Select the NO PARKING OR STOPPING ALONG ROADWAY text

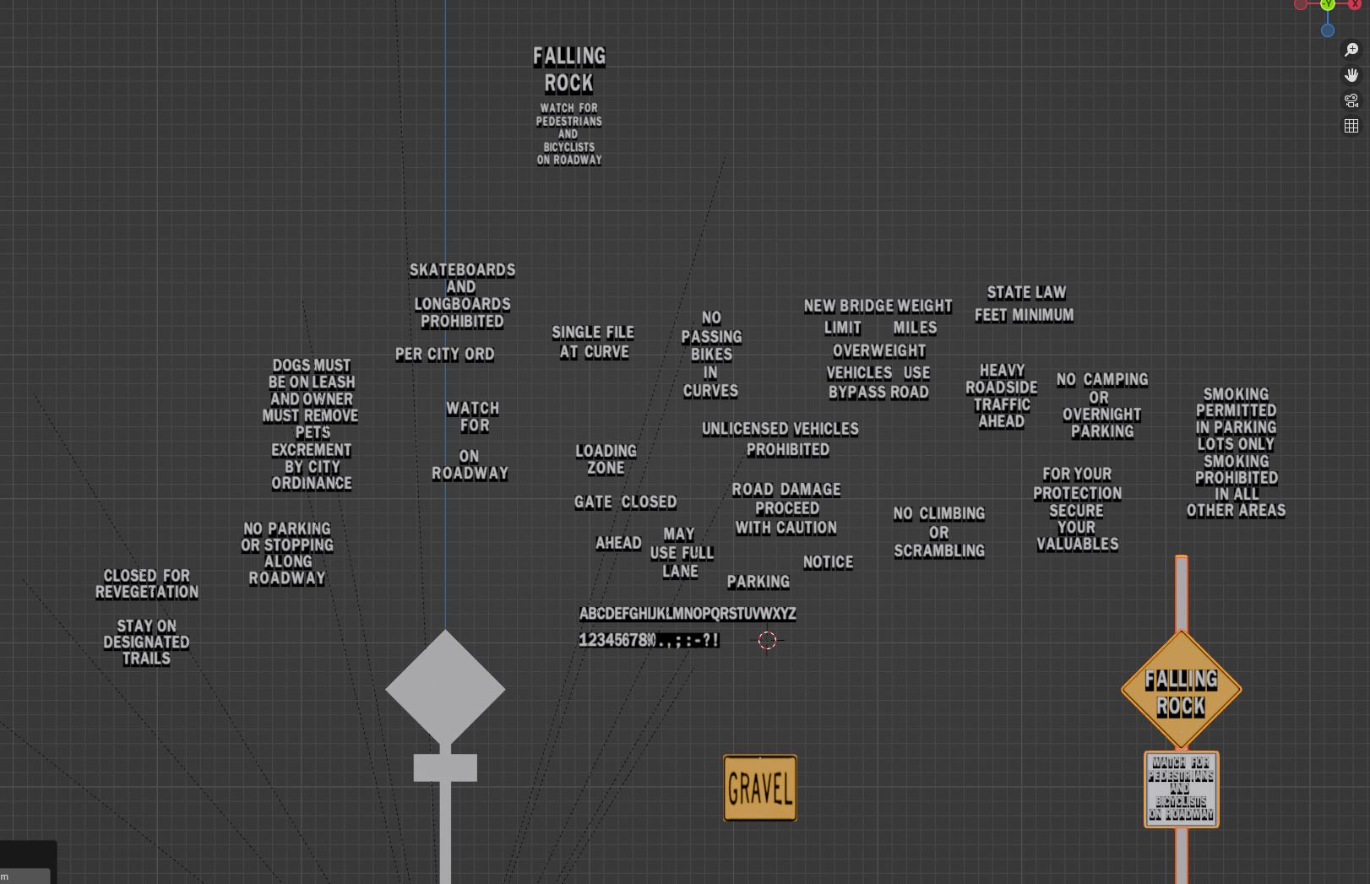click(x=287, y=553)
